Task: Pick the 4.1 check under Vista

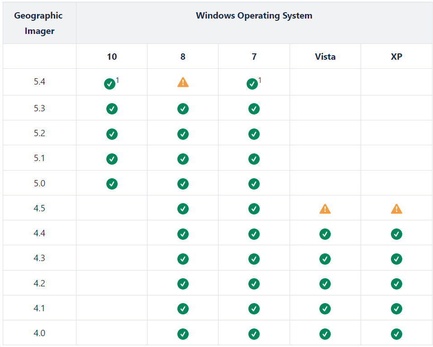Action: click(325, 309)
